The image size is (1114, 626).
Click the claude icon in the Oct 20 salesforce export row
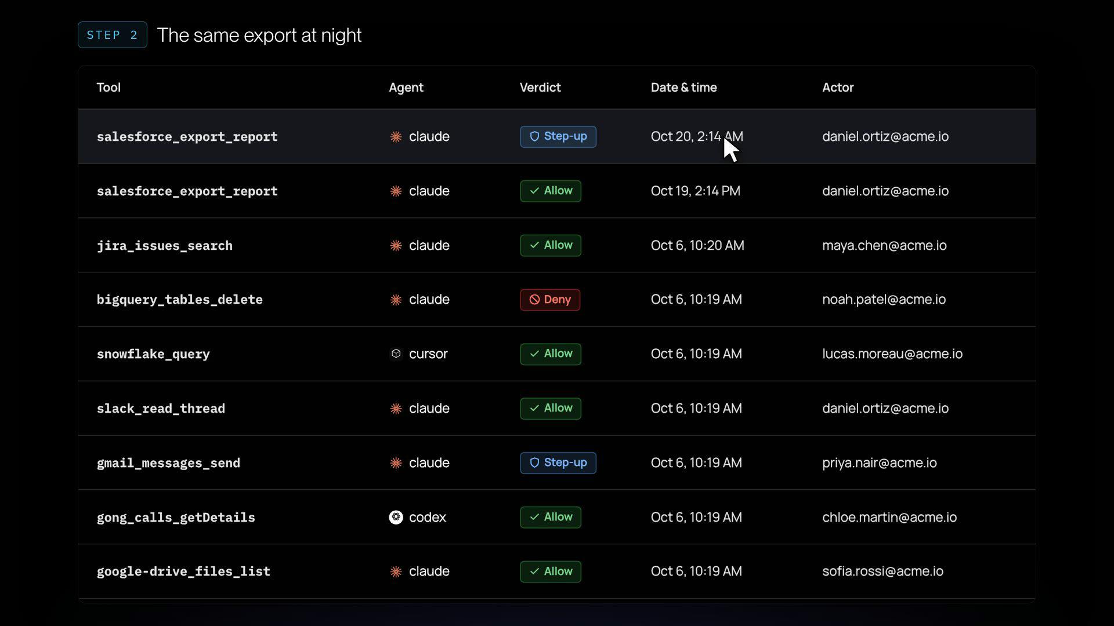tap(396, 137)
